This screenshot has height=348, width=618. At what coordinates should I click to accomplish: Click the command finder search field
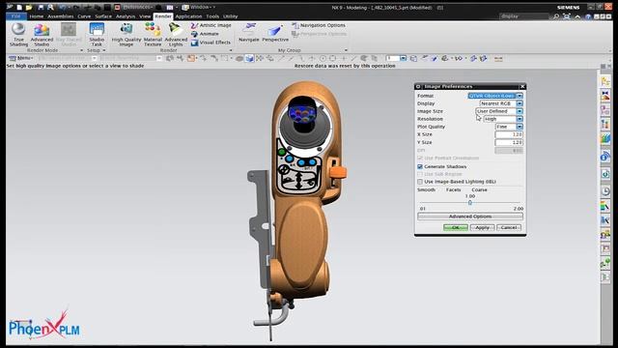[524, 16]
